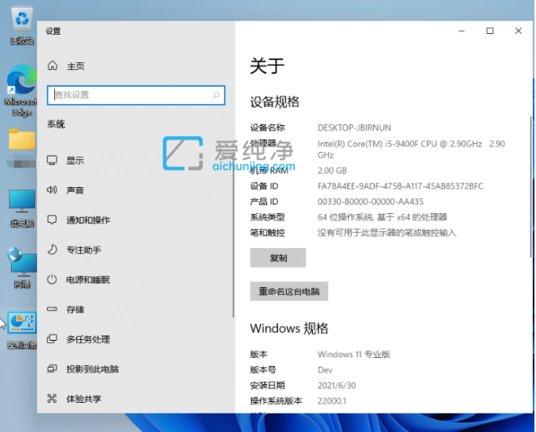Click the notification icon for 通知和操作

(x=53, y=220)
